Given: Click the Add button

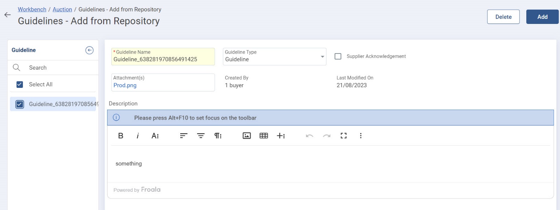Looking at the screenshot, I should click(x=542, y=17).
